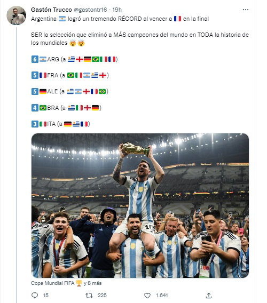Click the 1.641 likes count
Viewport: 267px width, 303px height.
click(x=162, y=296)
